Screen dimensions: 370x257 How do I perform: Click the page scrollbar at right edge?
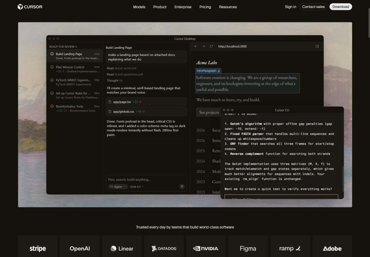(x=369, y=23)
